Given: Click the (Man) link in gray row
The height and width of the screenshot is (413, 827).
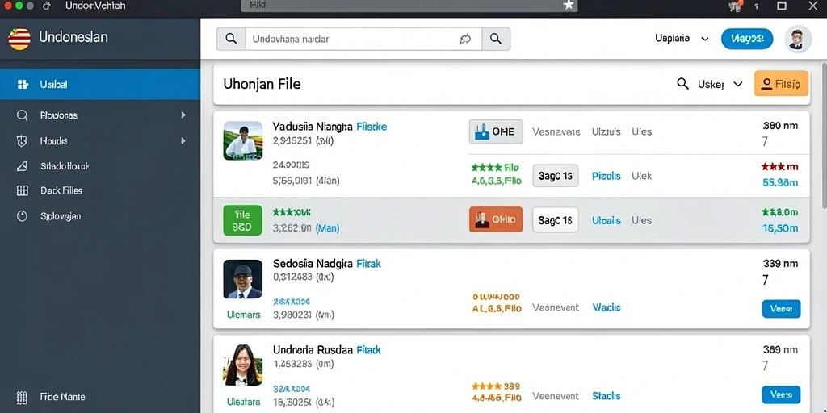Looking at the screenshot, I should (x=327, y=228).
